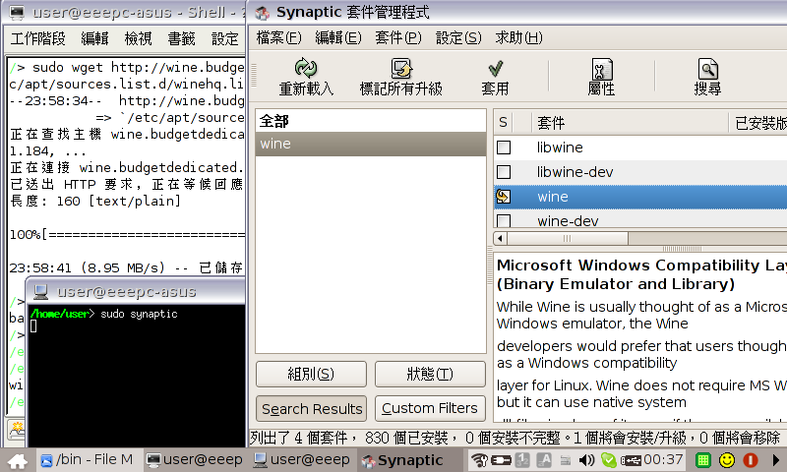Image resolution: width=787 pixels, height=472 pixels.
Task: Click small terminal window title icon
Action: 40,291
